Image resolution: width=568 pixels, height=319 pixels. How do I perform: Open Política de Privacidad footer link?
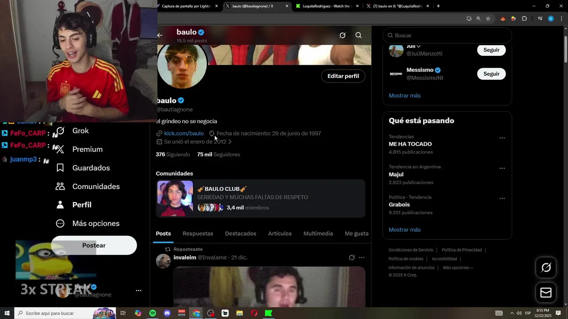pos(461,250)
